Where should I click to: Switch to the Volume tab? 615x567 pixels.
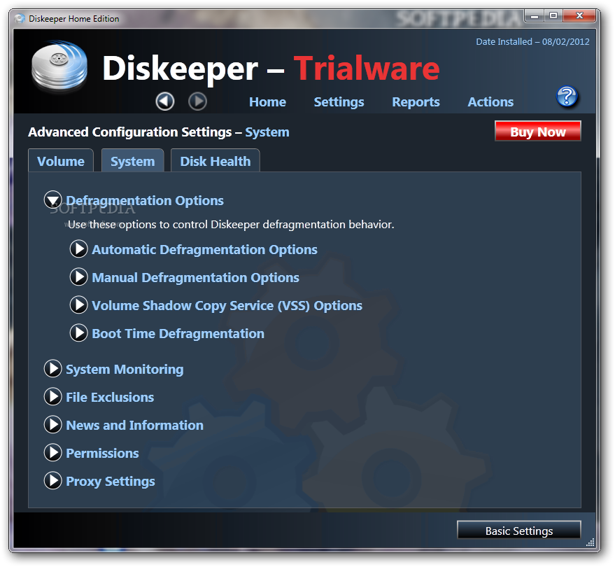[x=61, y=161]
